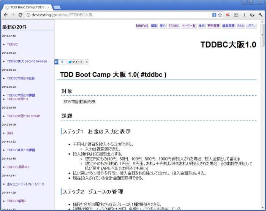Click the Hatena bookmark count 0

pyautogui.click(x=62, y=62)
